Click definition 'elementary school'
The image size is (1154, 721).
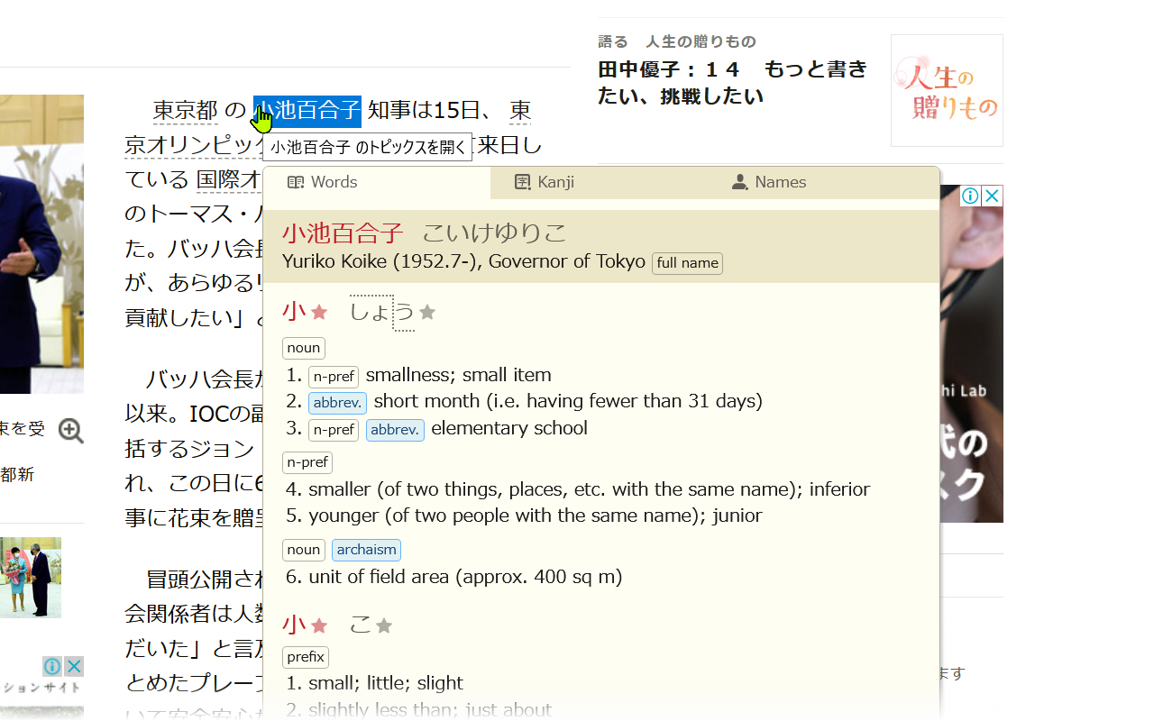coord(509,428)
